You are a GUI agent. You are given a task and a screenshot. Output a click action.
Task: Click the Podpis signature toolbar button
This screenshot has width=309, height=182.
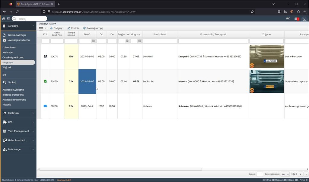coord(73,28)
